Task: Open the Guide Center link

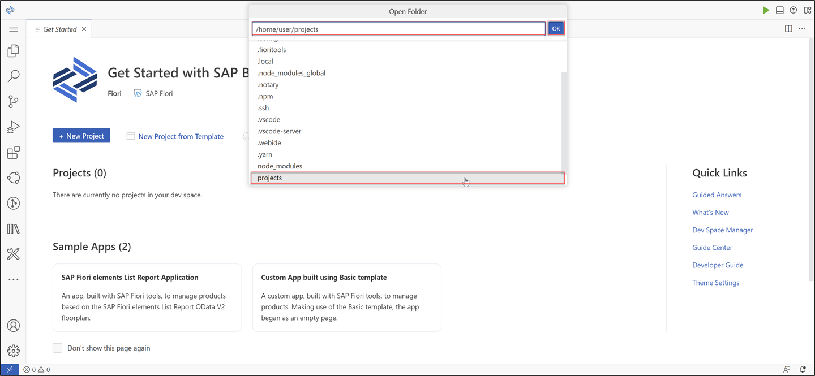Action: (x=712, y=247)
